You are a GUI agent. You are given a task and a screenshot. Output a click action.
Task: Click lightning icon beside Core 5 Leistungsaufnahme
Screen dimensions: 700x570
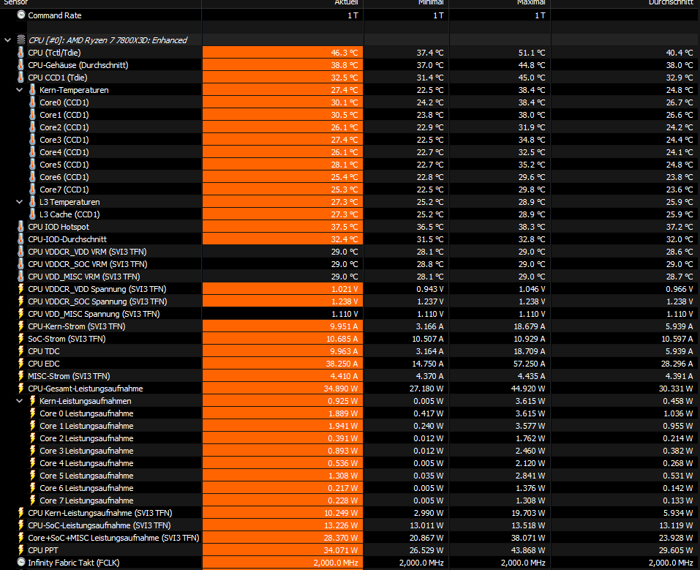click(33, 476)
